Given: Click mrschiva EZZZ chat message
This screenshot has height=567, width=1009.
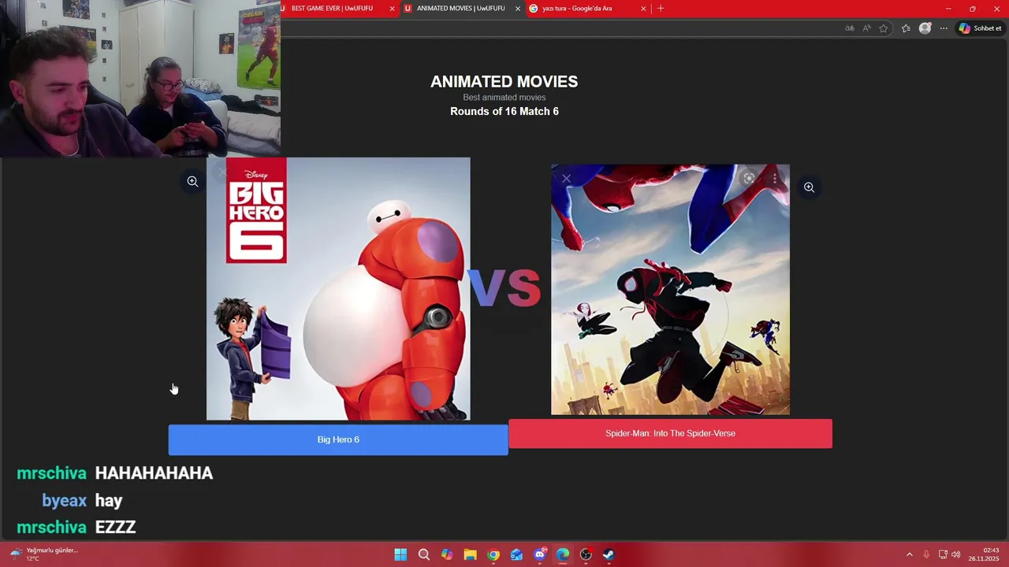Looking at the screenshot, I should (76, 528).
